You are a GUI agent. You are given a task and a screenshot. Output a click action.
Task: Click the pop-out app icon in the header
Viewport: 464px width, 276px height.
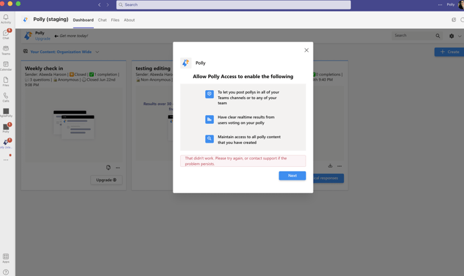[454, 20]
